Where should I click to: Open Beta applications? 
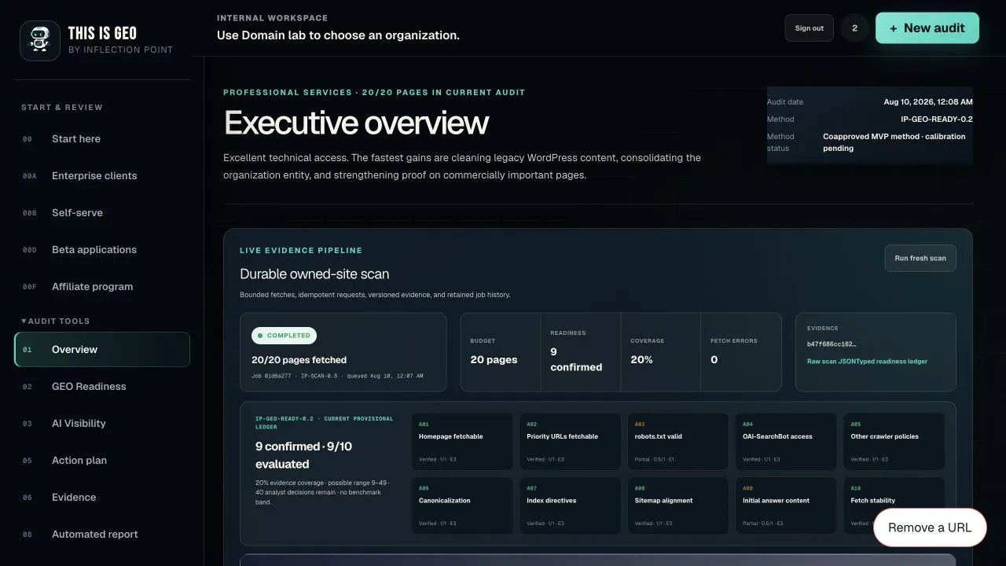102,250
